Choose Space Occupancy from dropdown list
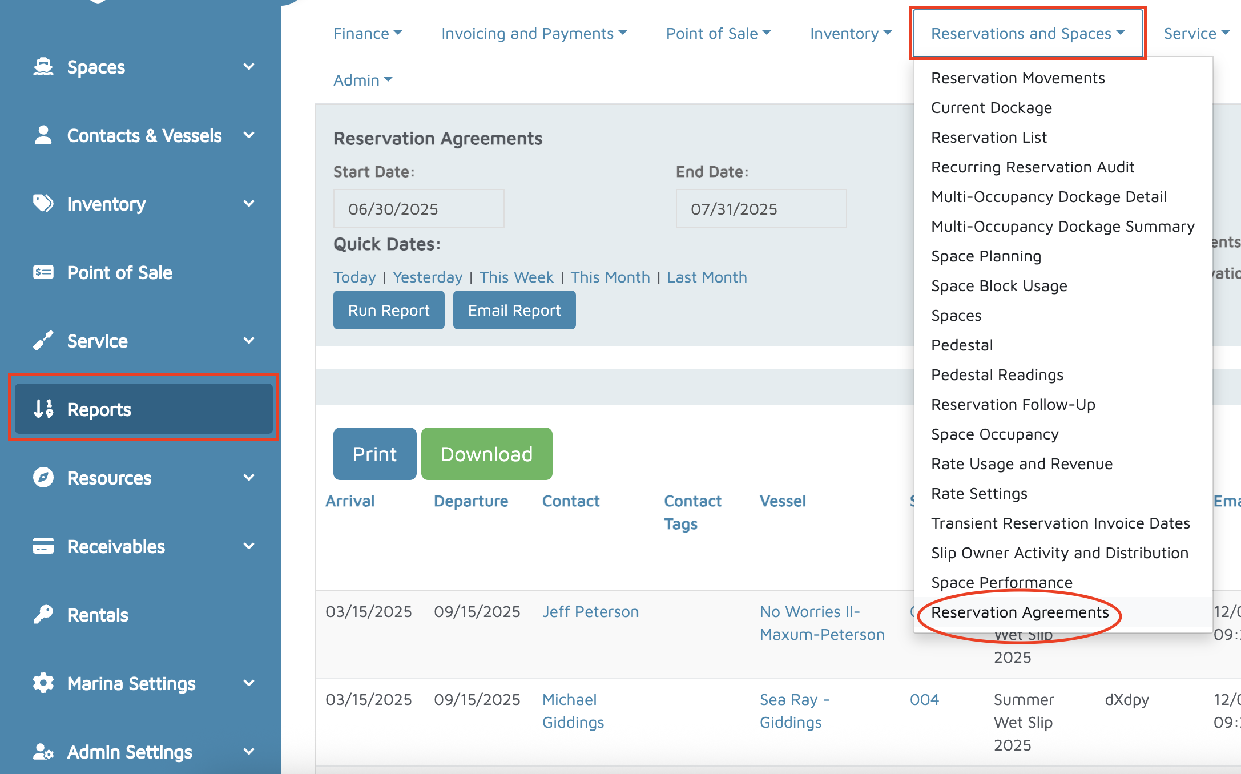The height and width of the screenshot is (774, 1241). [994, 434]
